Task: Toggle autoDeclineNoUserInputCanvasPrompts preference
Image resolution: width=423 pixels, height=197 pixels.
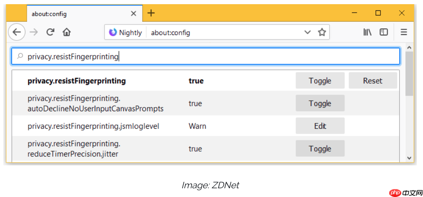Action: click(320, 103)
